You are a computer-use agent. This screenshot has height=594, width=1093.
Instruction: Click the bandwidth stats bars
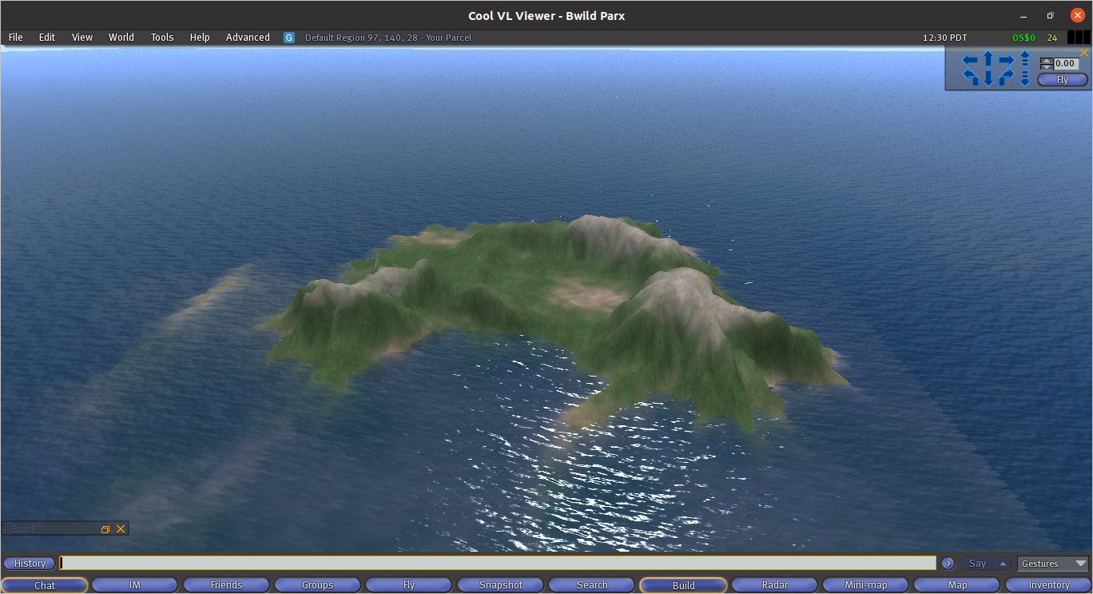1078,38
